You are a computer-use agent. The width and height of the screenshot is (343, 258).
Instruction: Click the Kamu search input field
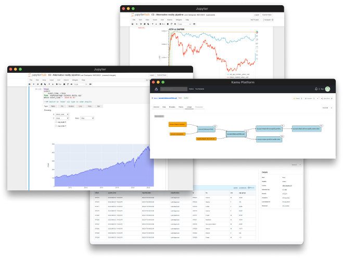(x=174, y=89)
